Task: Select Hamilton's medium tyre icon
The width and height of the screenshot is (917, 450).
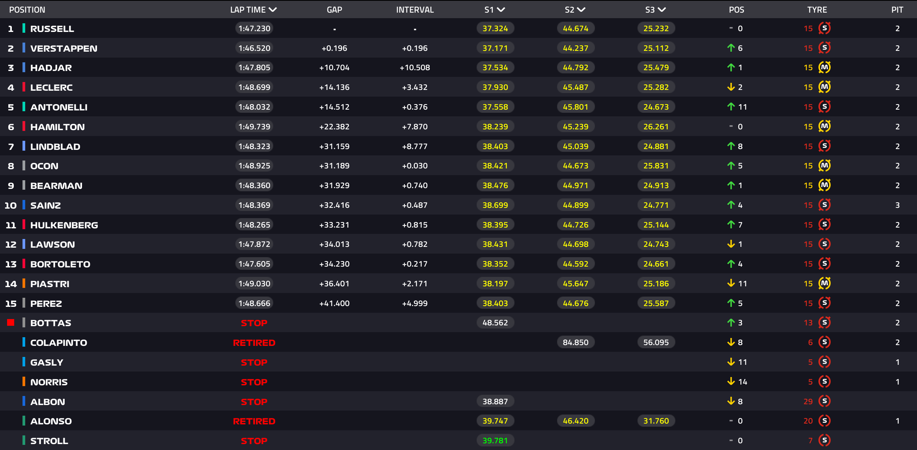Action: coord(824,127)
